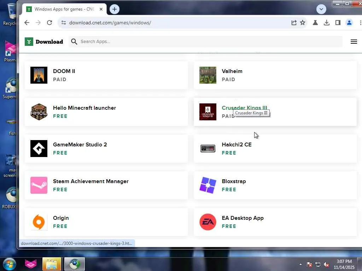This screenshot has width=362, height=271.
Task: Click the orange Origin icon
Action: (39, 222)
